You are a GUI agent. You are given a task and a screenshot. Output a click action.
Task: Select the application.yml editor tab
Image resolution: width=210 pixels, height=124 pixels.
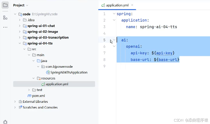(117, 5)
